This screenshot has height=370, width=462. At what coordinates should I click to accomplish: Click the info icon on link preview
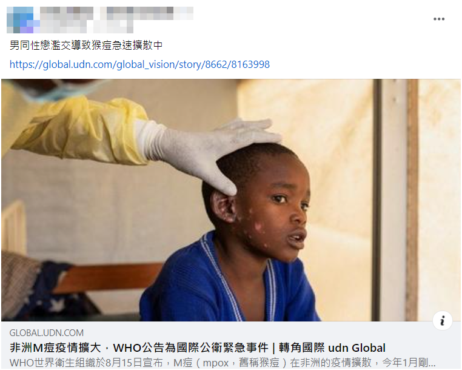pos(442,320)
